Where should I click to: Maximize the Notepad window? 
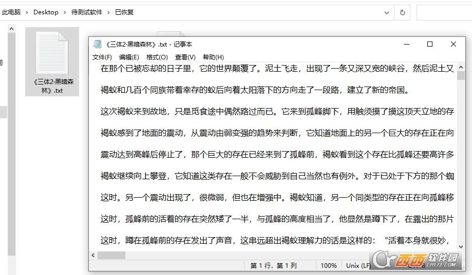tap(430, 44)
